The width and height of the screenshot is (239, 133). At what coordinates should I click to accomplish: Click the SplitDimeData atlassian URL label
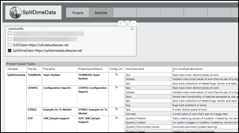coord(48,51)
